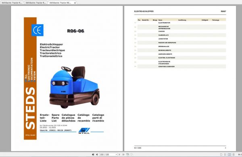Click the arrow marker beside CHASSIS
242x157 pixels.
pos(136,32)
